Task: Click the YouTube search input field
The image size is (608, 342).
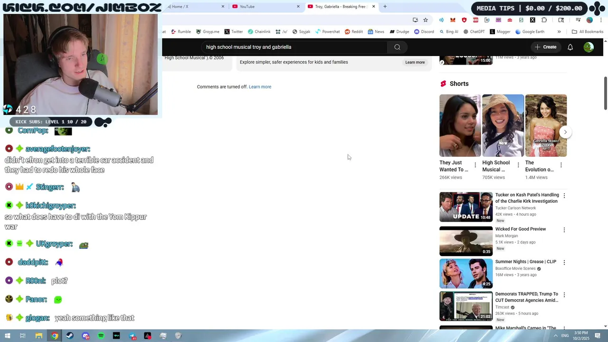Action: (x=294, y=47)
